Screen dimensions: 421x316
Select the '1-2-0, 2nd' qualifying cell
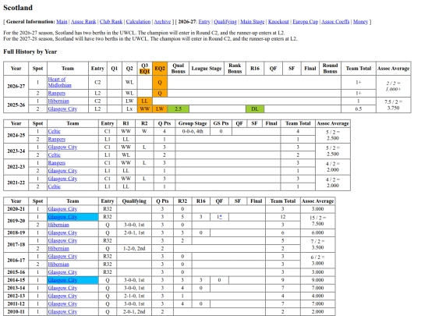[x=134, y=248]
